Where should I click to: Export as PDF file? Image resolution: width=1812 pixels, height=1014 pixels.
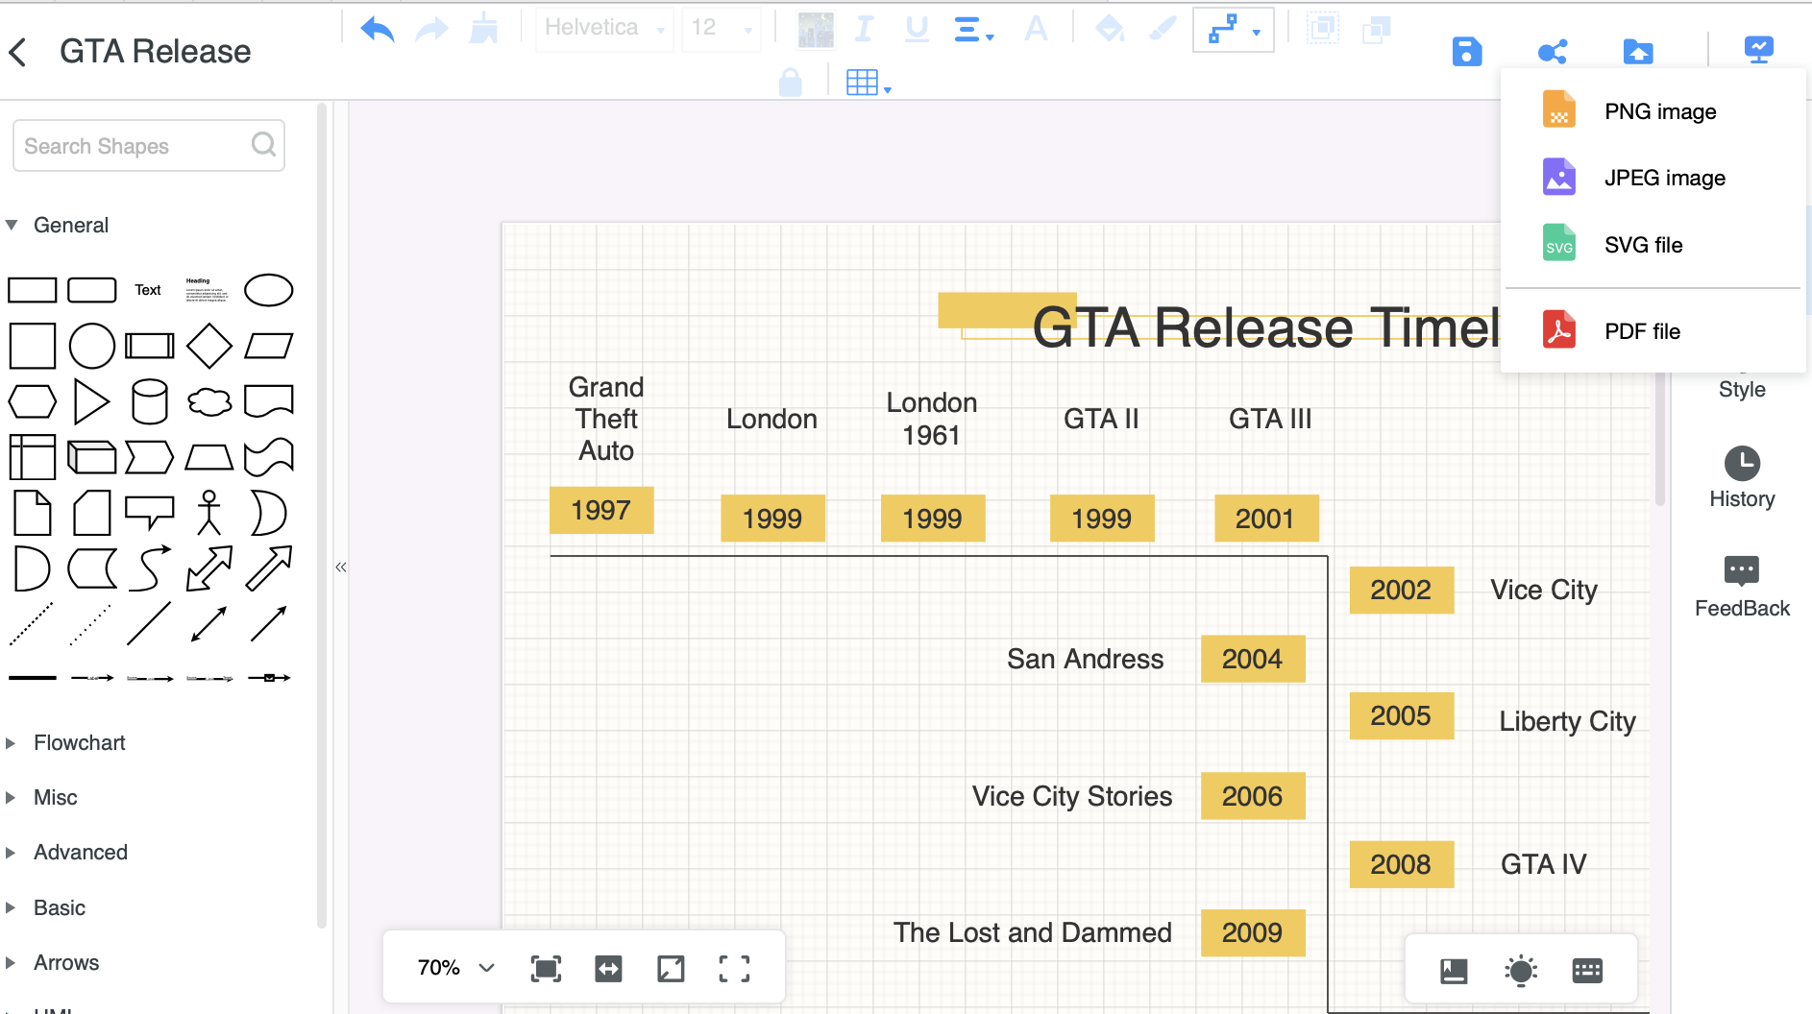click(x=1653, y=331)
